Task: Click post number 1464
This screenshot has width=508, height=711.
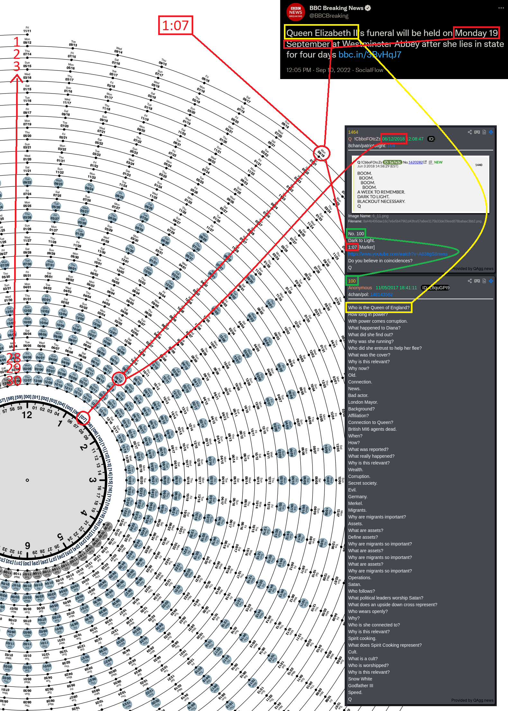Action: 353,132
